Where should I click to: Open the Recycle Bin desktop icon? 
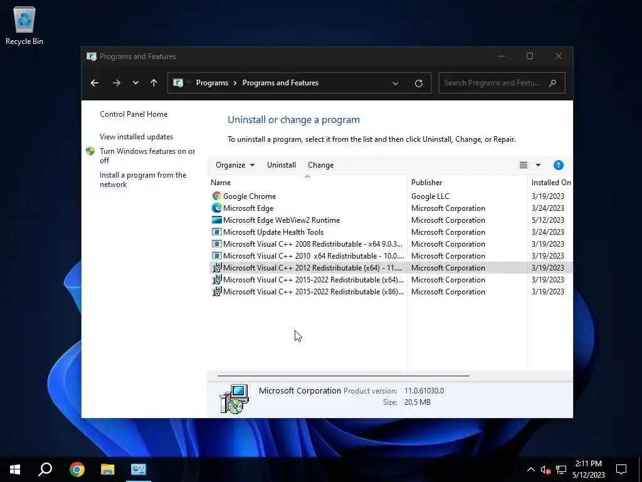click(x=24, y=19)
